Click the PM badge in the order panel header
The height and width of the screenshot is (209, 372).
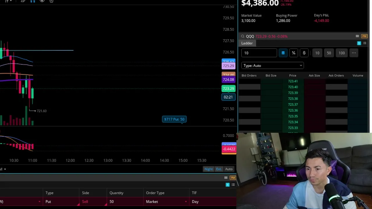[233, 178]
